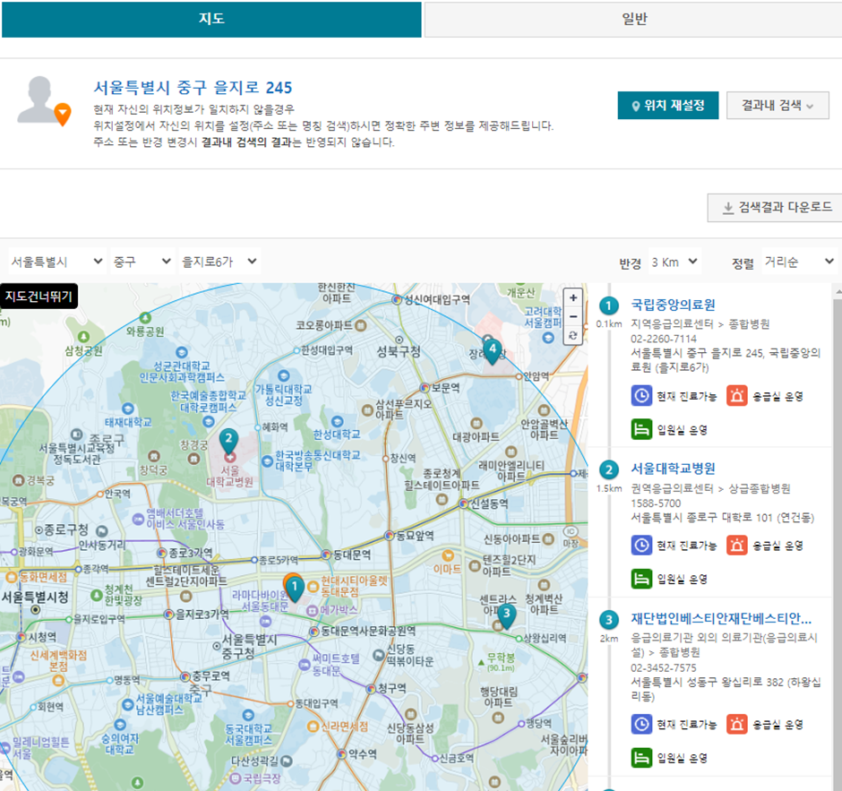This screenshot has width=842, height=791.
Task: Open the 결과내 검색 dropdown
Action: click(x=777, y=105)
